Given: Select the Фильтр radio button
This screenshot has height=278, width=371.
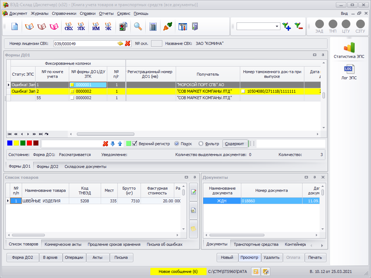Looking at the screenshot, I should [201, 144].
